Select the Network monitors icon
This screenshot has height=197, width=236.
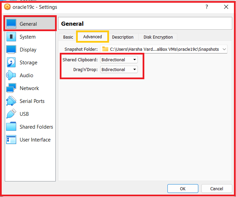[11, 88]
